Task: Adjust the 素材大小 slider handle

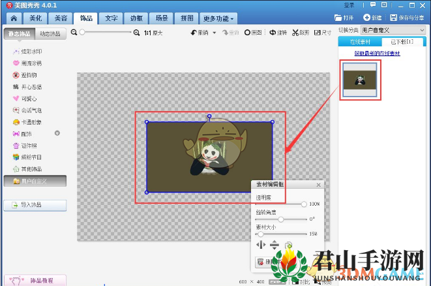Action: (260, 234)
